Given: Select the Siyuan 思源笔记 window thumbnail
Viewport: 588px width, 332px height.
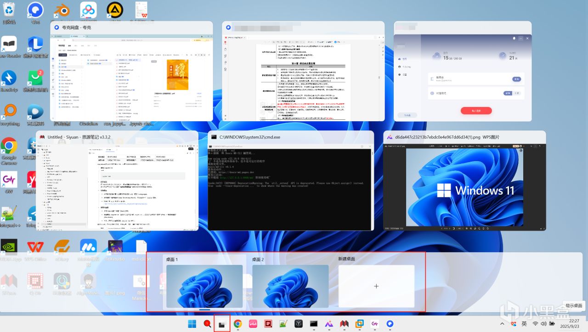Looking at the screenshot, I should [x=117, y=180].
